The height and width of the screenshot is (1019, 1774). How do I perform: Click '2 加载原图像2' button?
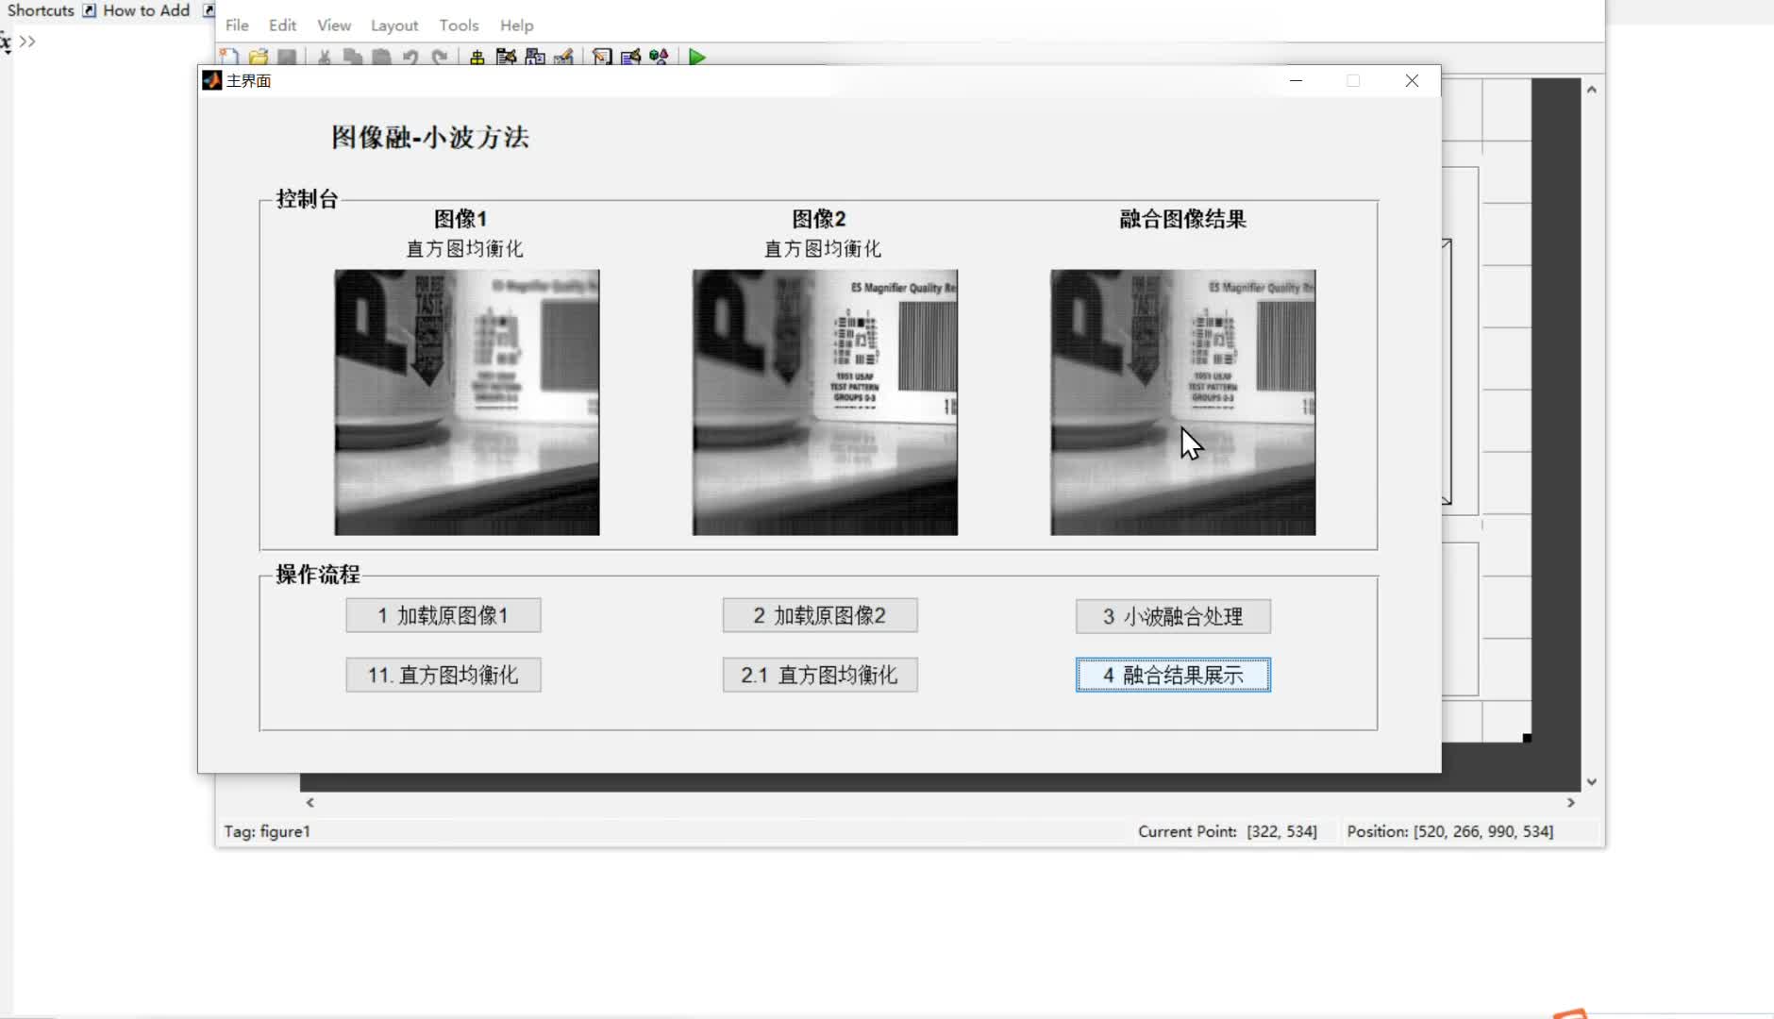(820, 616)
